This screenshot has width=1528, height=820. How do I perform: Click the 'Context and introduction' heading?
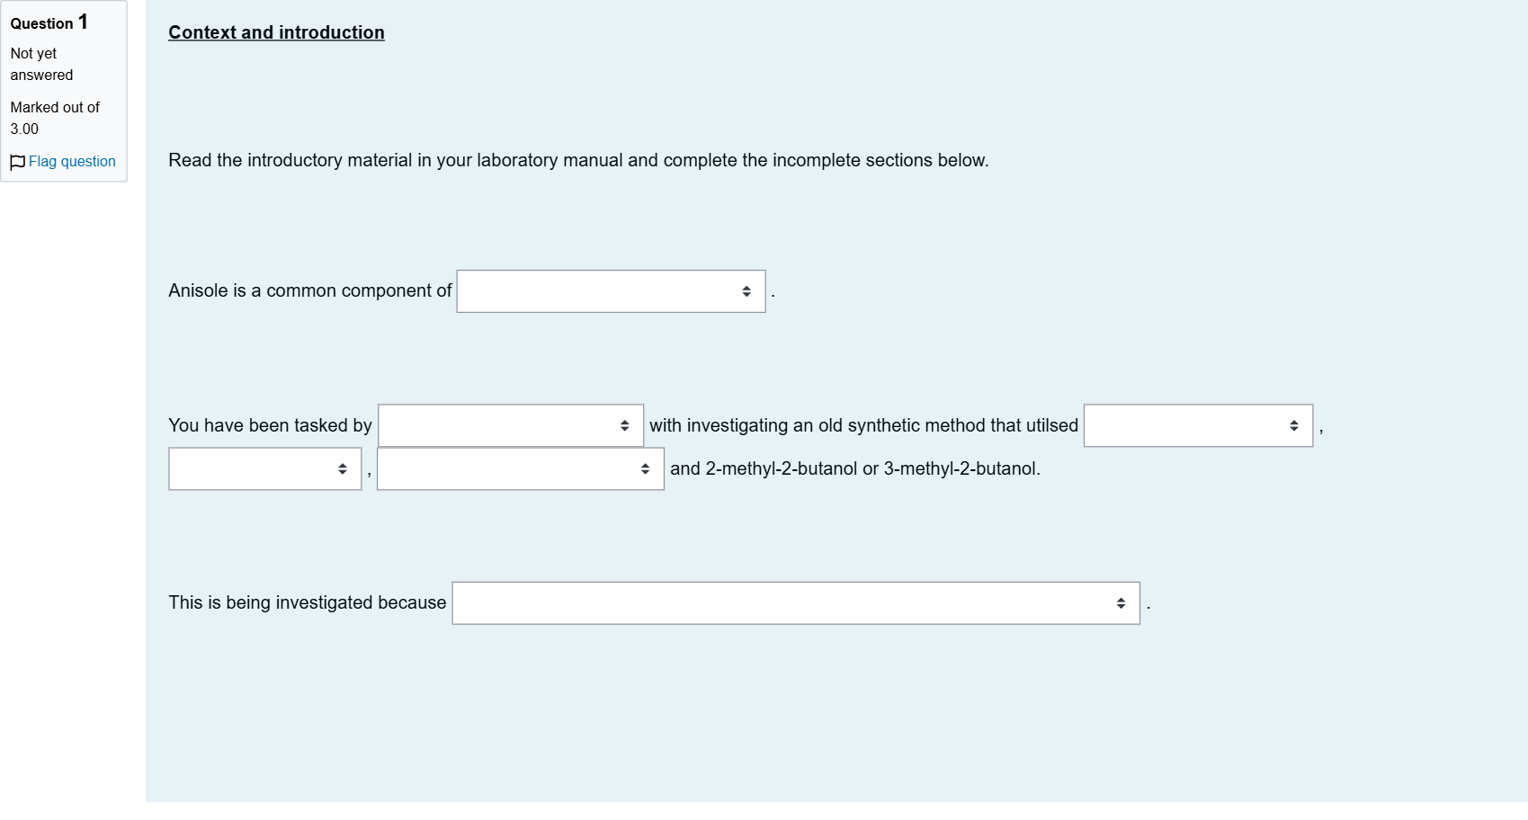[x=276, y=32]
